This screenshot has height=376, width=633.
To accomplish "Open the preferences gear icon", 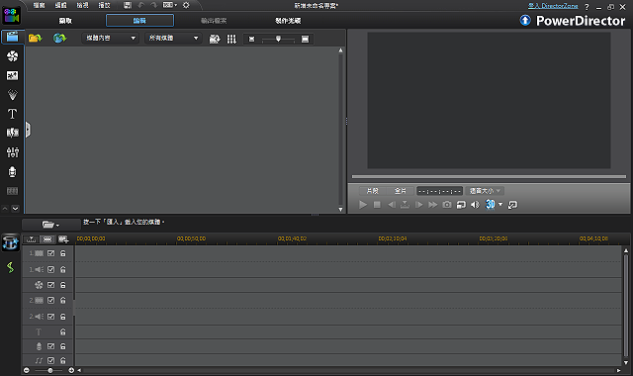I will tap(186, 5).
